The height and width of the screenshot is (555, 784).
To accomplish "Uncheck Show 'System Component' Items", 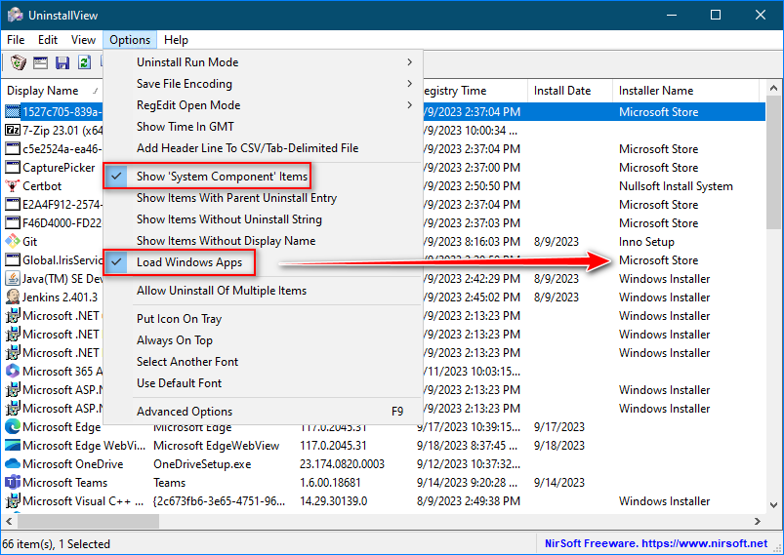I will click(x=263, y=177).
